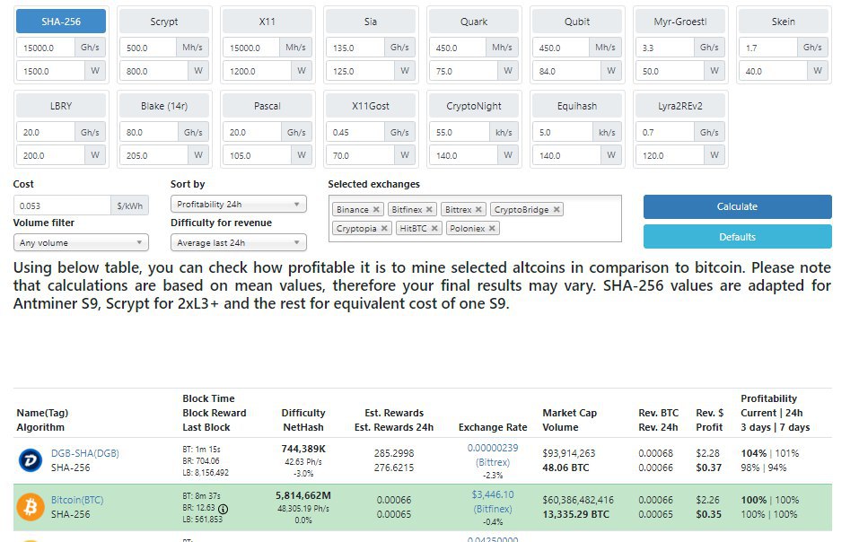Open Difficulty for revenue dropdown
Viewport: 859px width, 542px height.
pyautogui.click(x=238, y=242)
